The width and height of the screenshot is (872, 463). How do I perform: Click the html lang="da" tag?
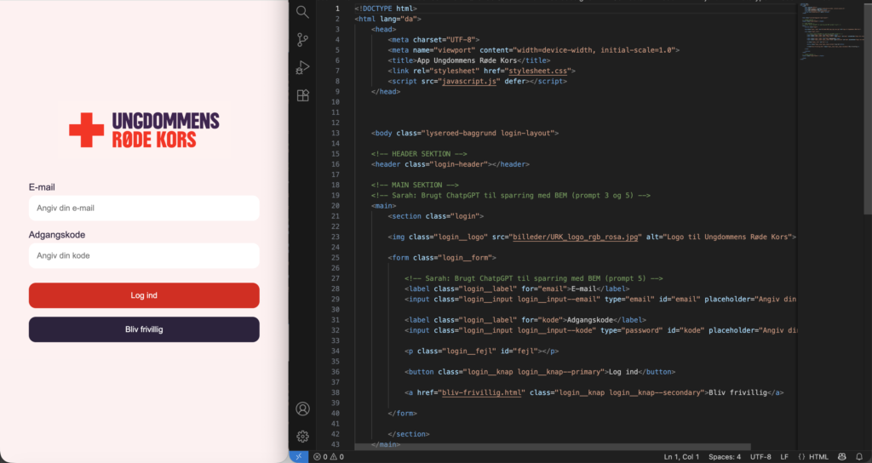click(387, 19)
